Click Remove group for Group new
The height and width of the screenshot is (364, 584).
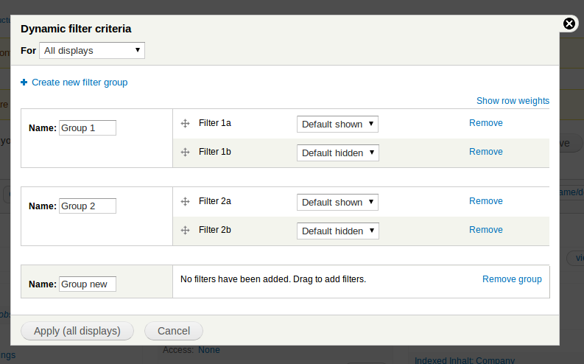point(512,279)
